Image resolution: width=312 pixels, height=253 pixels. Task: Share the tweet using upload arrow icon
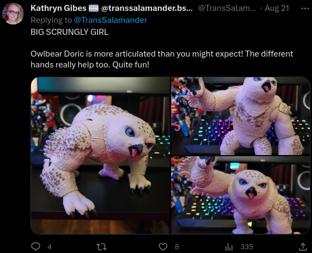pyautogui.click(x=303, y=246)
